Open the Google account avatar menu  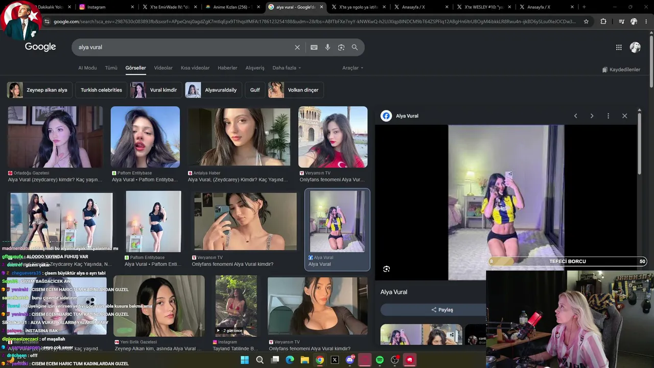635,47
